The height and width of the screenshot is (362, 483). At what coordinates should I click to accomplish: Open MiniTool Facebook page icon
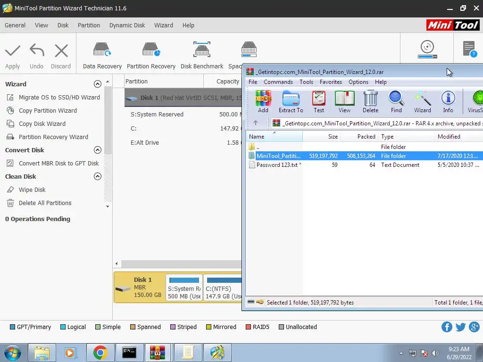point(447,327)
